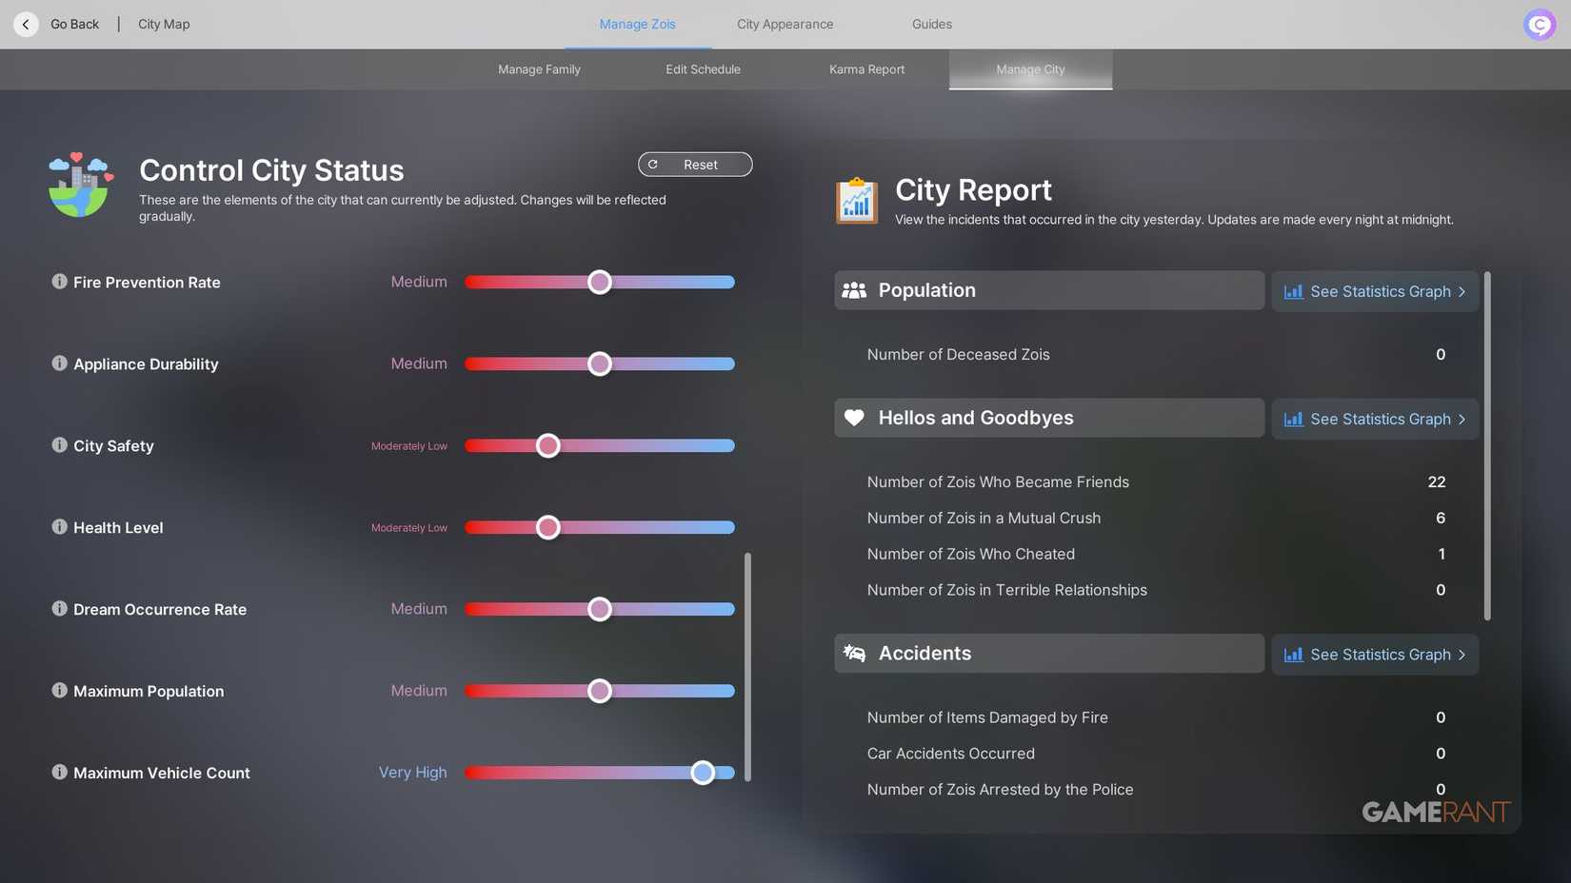Open the Guides tab
The width and height of the screenshot is (1571, 883).
coord(930,24)
